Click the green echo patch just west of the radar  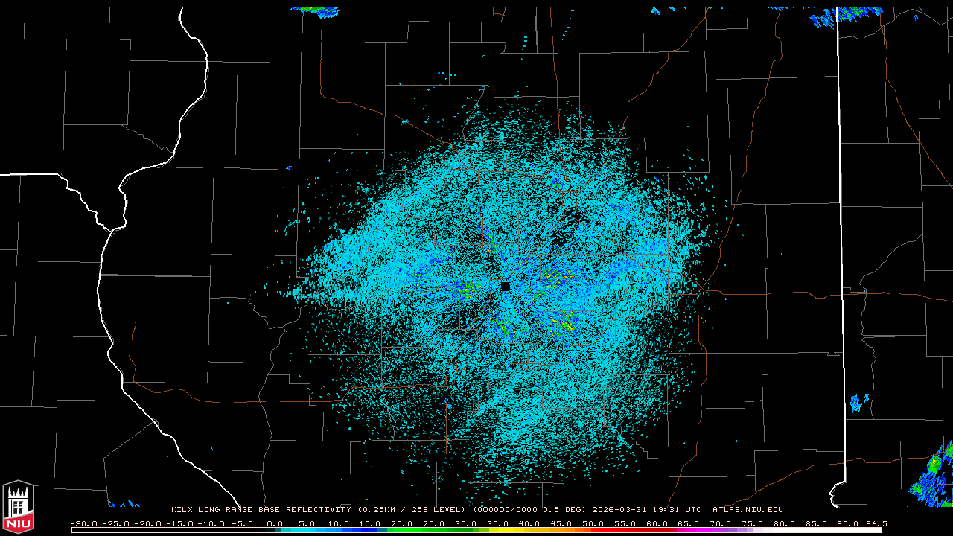click(x=469, y=288)
